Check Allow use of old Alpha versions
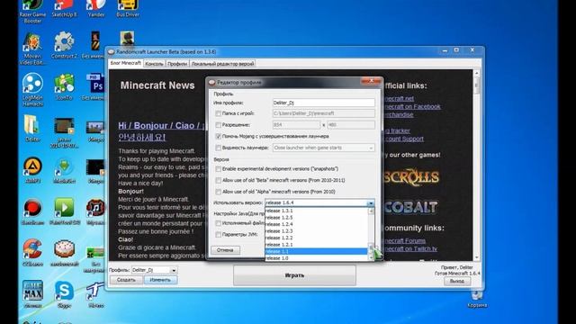 click(218, 192)
